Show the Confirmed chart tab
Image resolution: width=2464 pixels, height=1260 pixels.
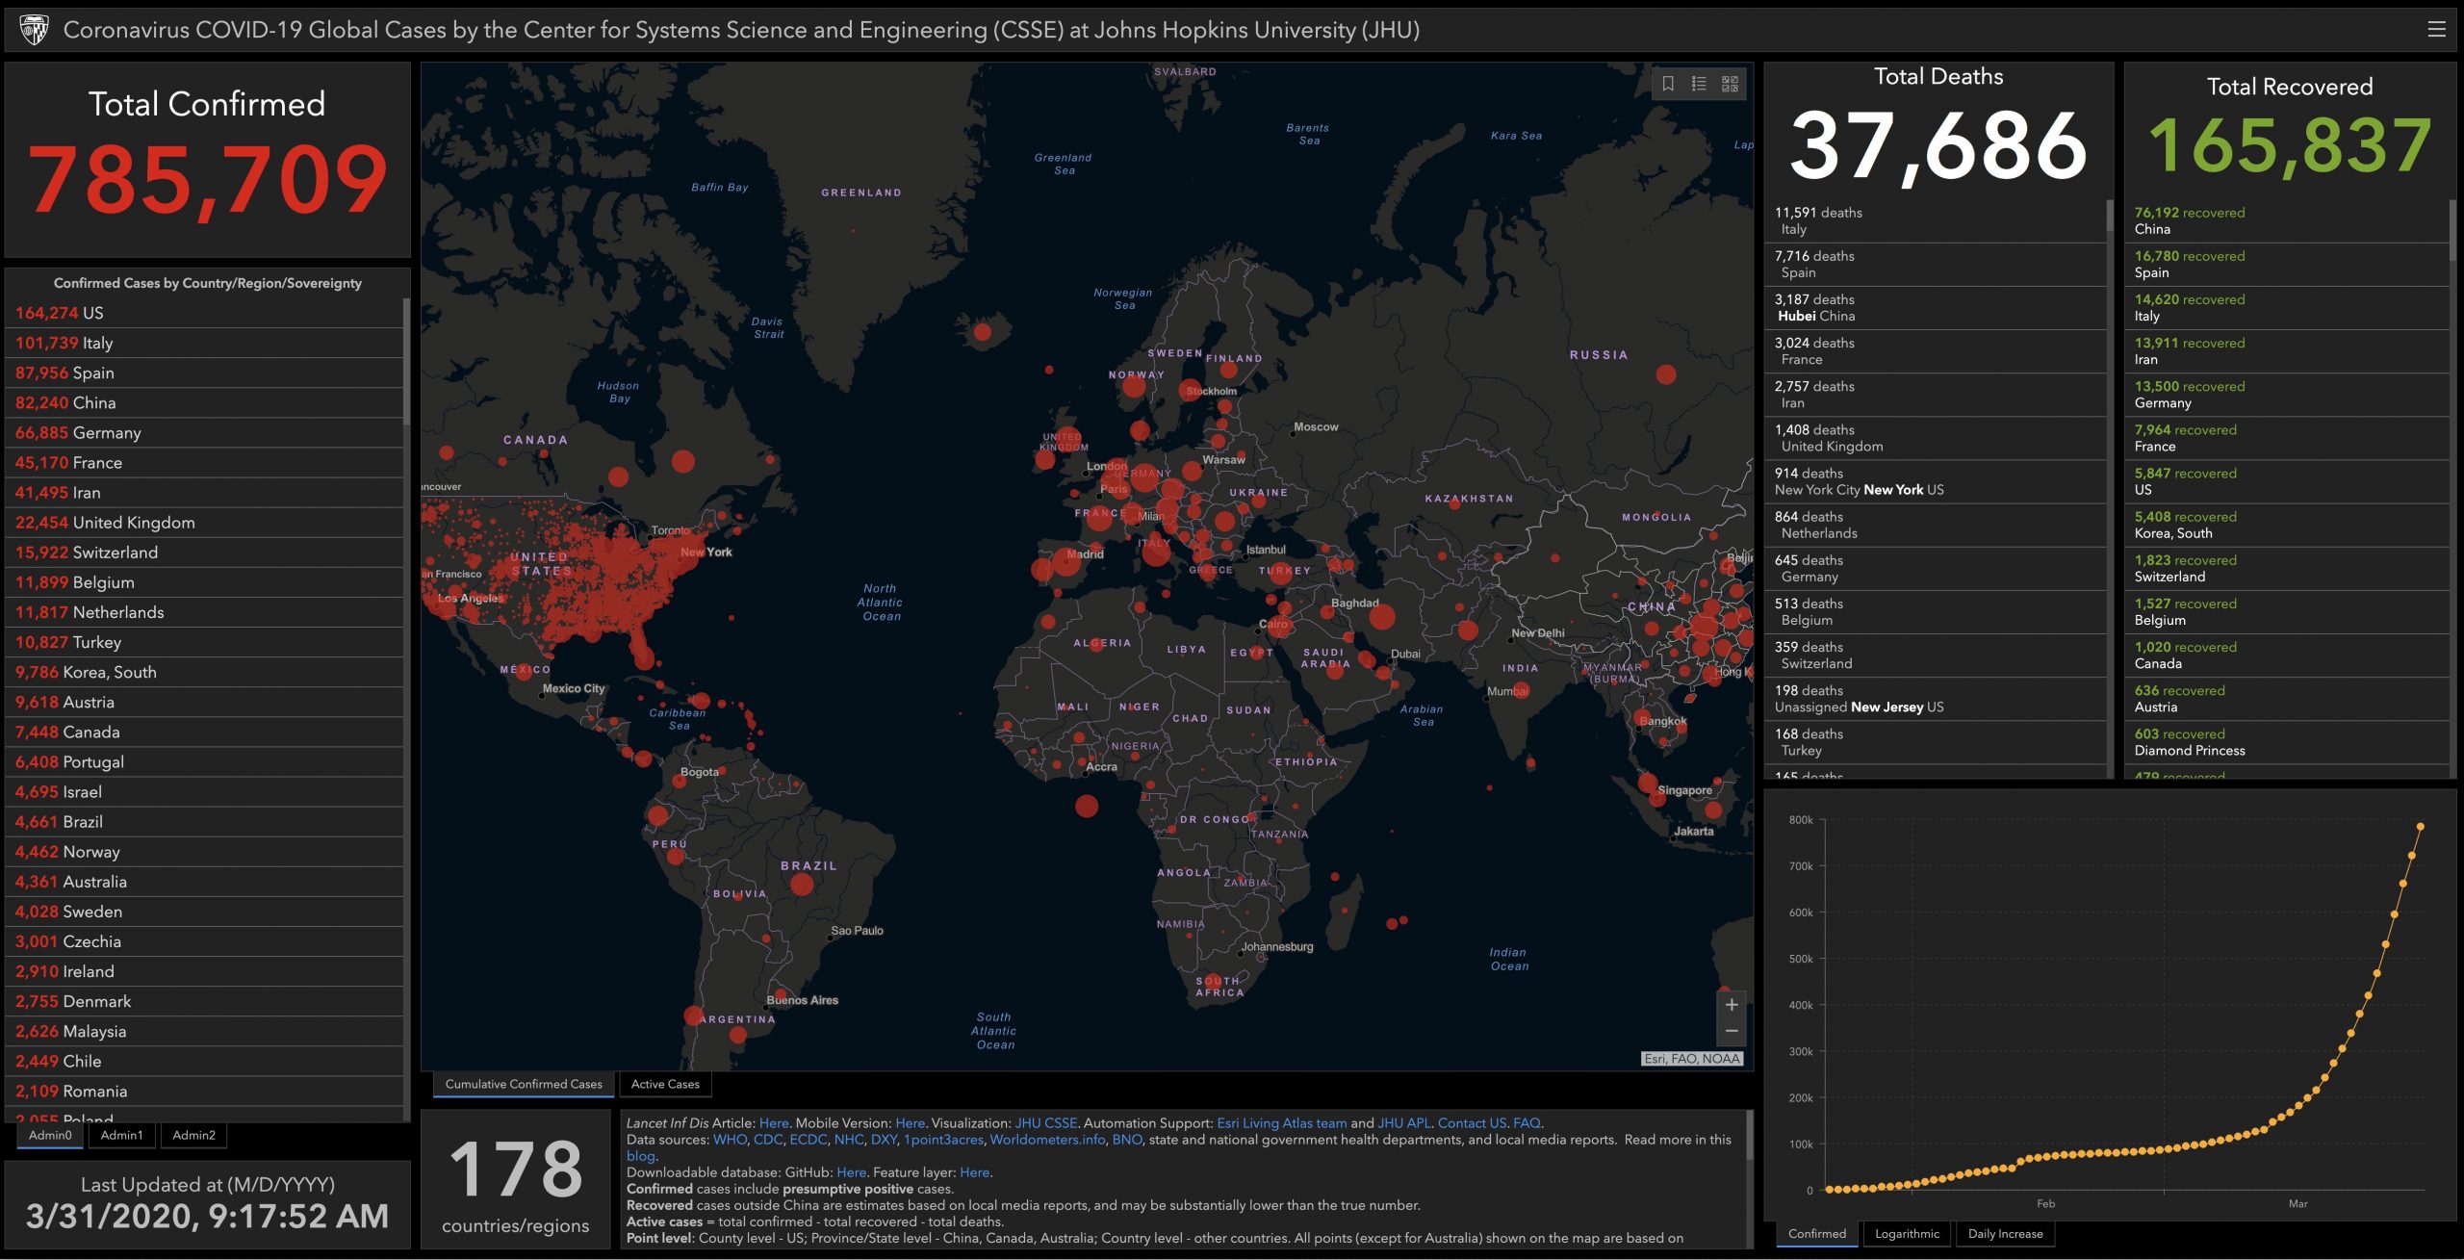(x=1817, y=1234)
